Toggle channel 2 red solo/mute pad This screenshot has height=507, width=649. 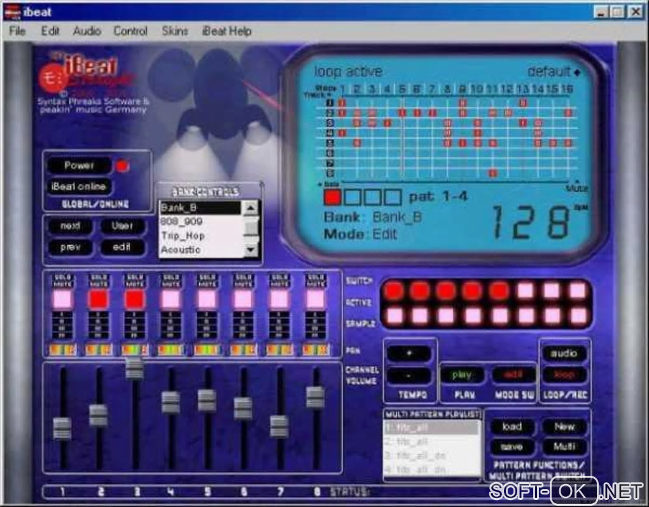[x=99, y=299]
